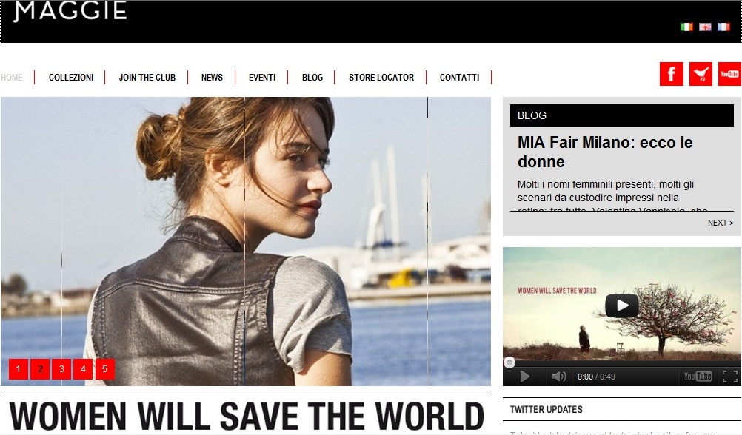Open the red YouTube channel icon
742x435 pixels.
point(729,74)
